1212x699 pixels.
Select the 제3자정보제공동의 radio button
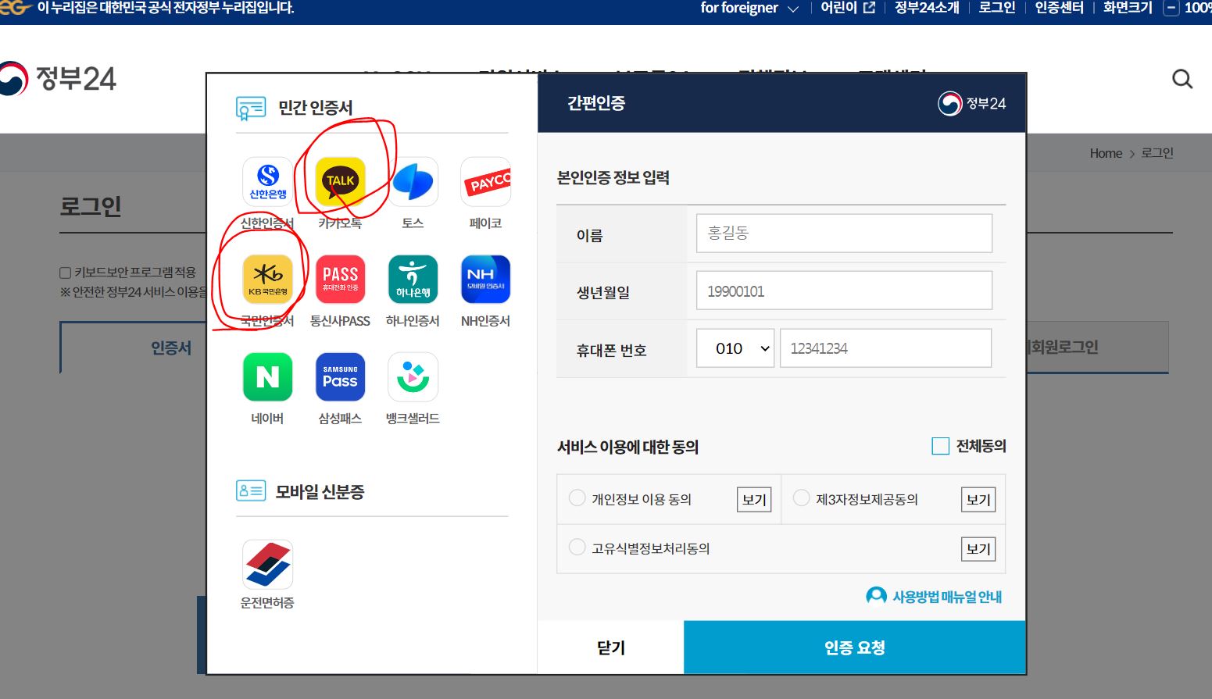click(801, 498)
